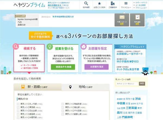Open キーワード検索 link in 検索する card
Viewport: 163px width, 120px height.
point(30,65)
